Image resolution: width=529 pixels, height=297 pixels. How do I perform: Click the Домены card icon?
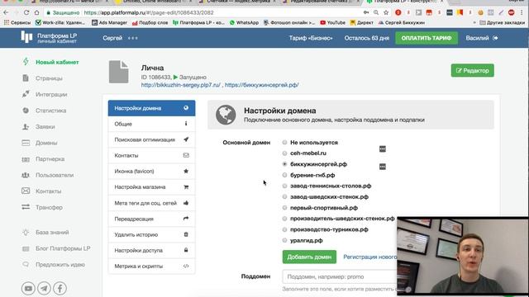[26, 143]
